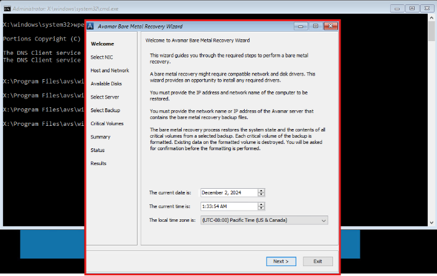Close the cmd.exe window
This screenshot has height=276, width=437.
(x=427, y=8)
